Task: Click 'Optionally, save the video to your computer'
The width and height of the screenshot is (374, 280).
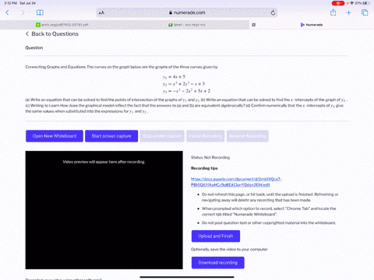Action: pyautogui.click(x=229, y=250)
